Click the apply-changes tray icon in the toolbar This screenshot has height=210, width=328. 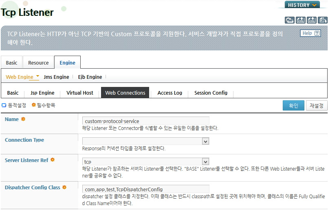[x=290, y=20]
